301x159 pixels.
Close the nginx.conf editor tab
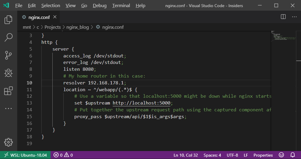click(x=55, y=17)
